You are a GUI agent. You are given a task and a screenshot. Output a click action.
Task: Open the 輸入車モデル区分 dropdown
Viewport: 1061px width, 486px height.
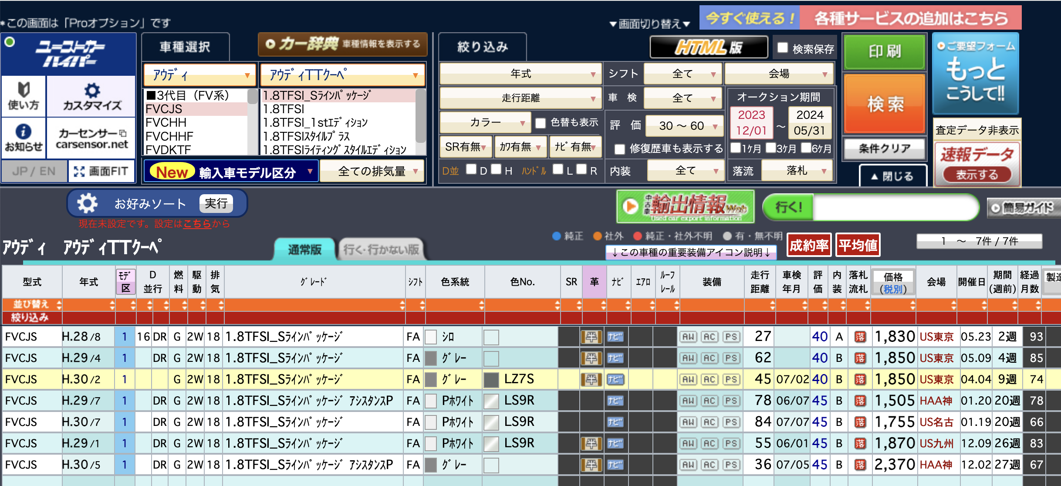click(231, 171)
